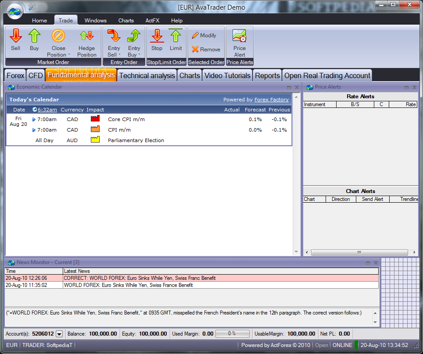Click the calendar scroll-down arrow
Screen dimensions: 423x354
pyautogui.click(x=296, y=252)
